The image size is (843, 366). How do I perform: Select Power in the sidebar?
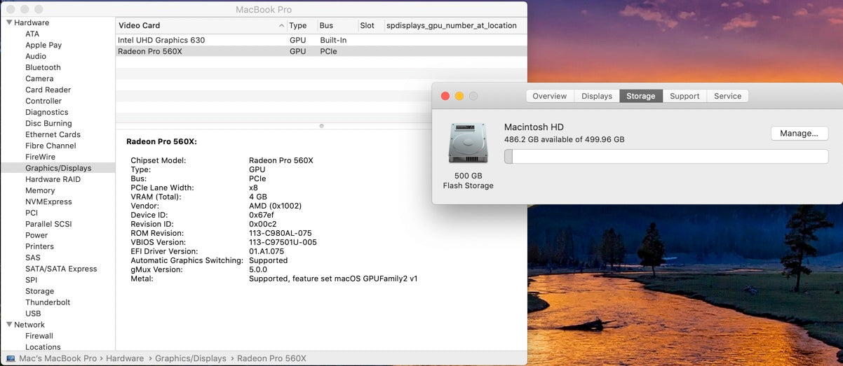click(36, 235)
